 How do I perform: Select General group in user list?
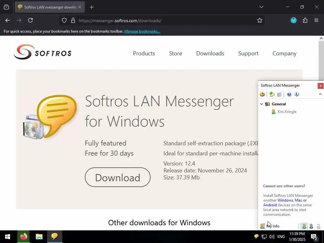278,104
